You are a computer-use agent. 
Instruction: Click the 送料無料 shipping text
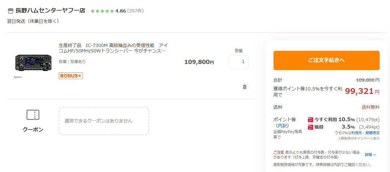pos(370,107)
